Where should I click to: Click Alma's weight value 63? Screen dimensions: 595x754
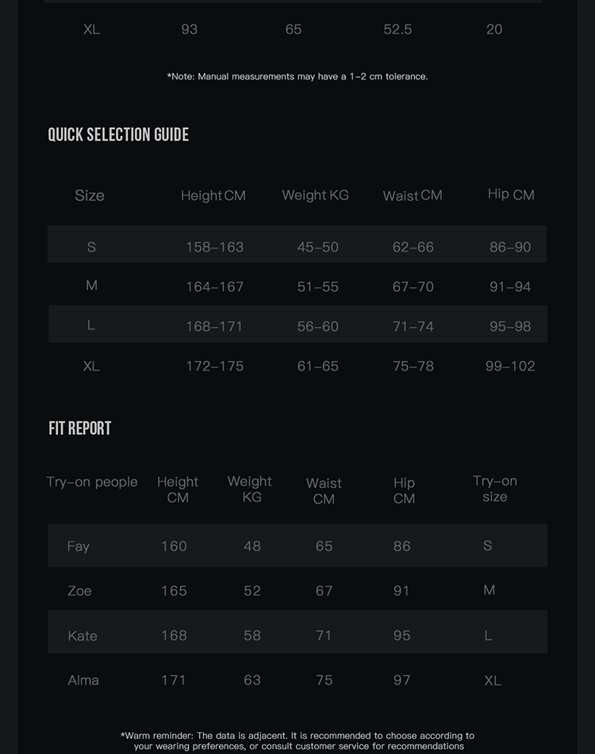[252, 680]
